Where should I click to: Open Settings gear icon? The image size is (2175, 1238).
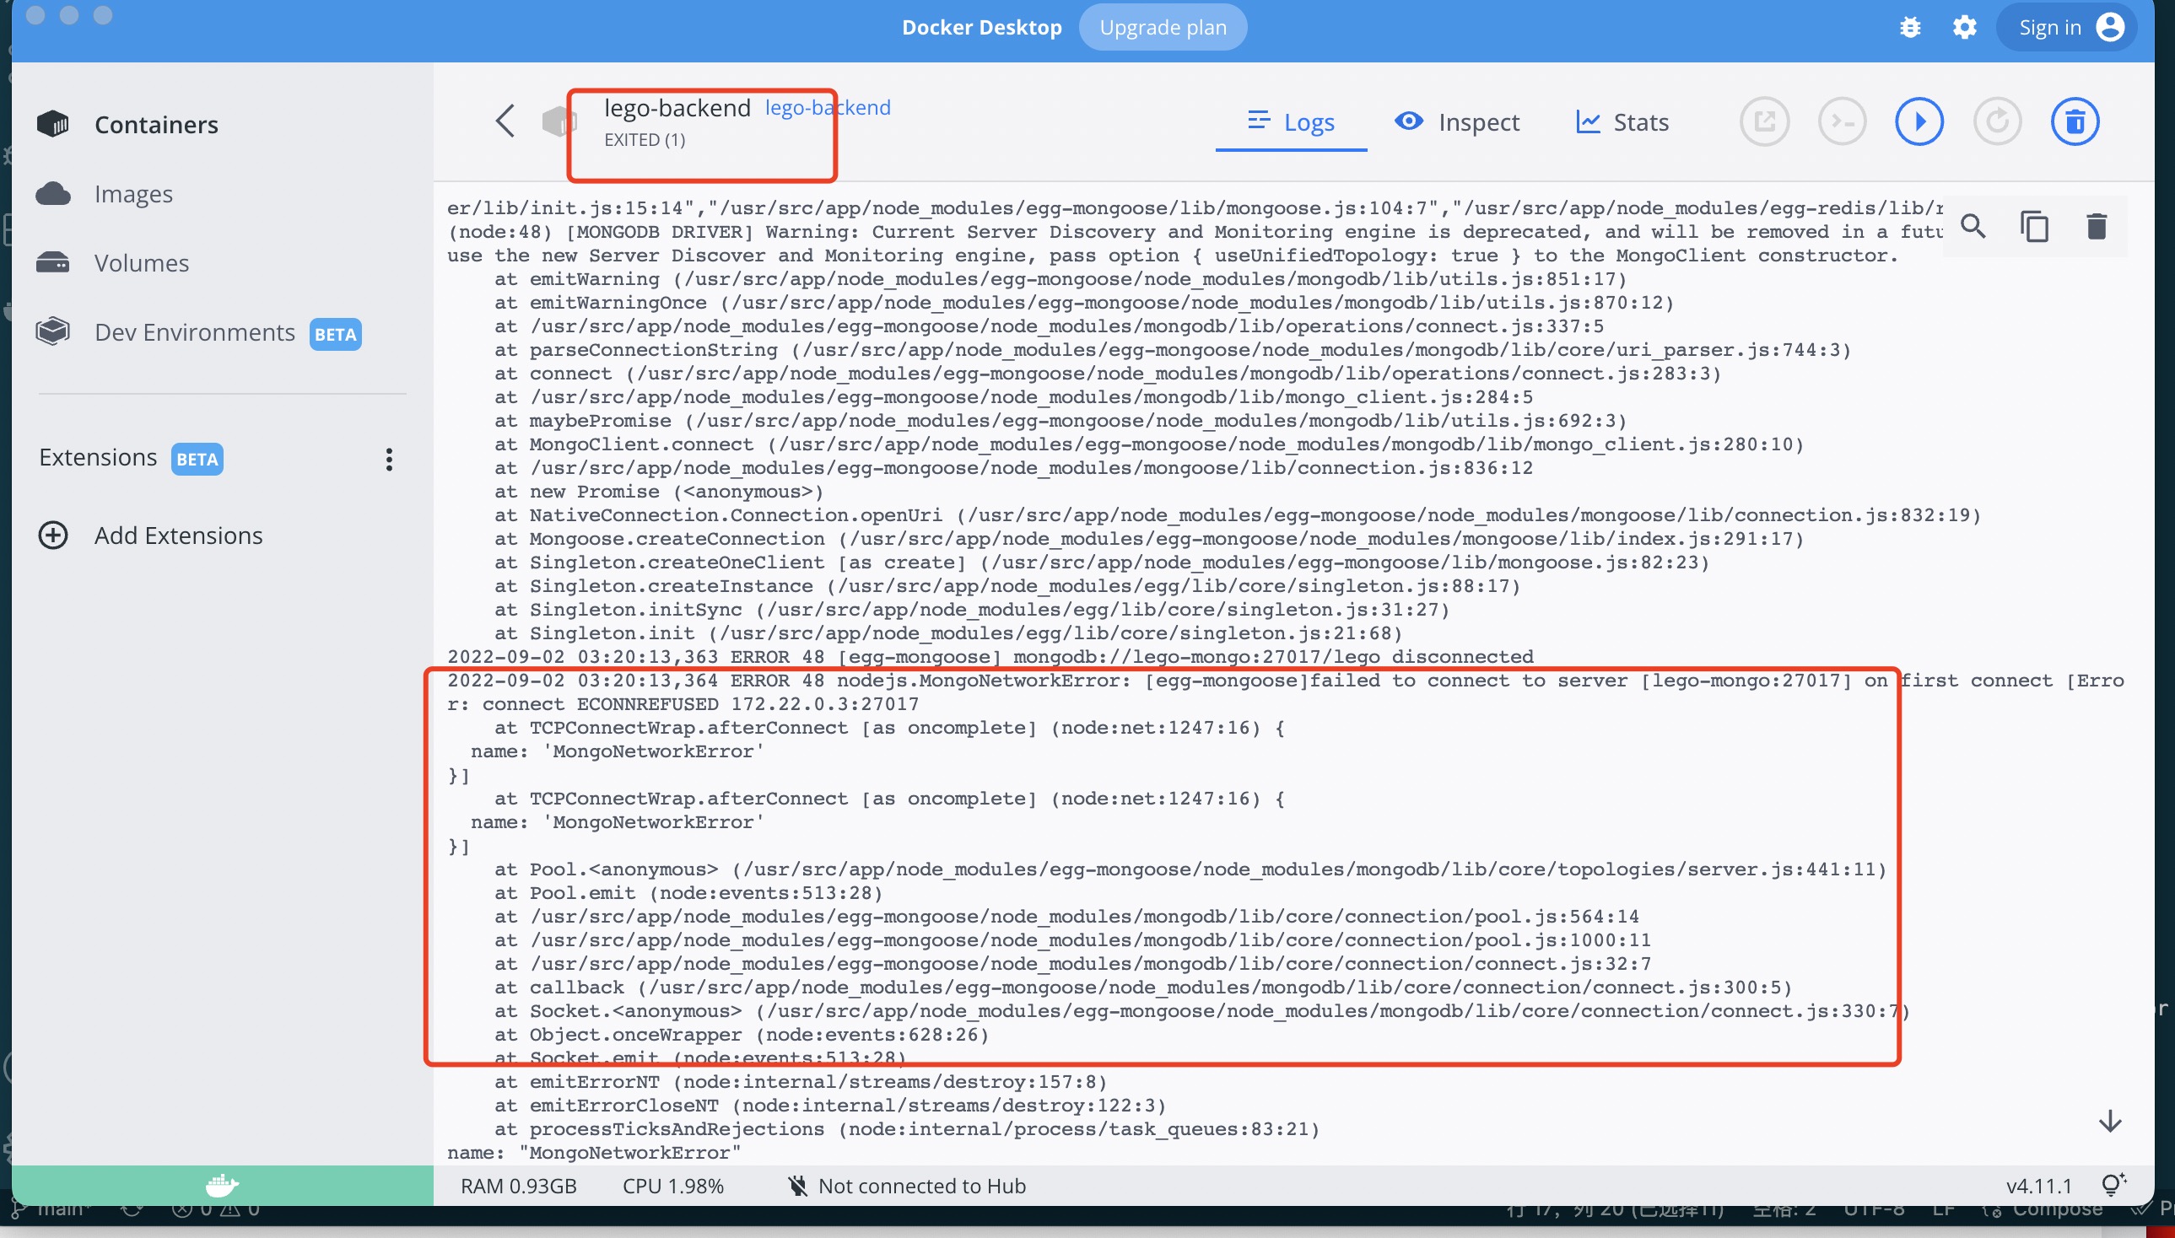coord(1964,27)
